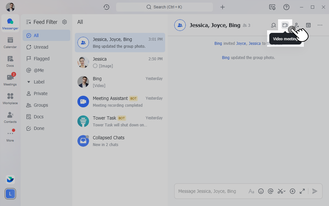Expand the Label filter section
329x206 pixels.
tap(29, 82)
